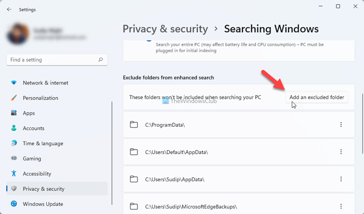364x214 pixels.
Task: Click the back arrow in Settings
Action: (9, 9)
